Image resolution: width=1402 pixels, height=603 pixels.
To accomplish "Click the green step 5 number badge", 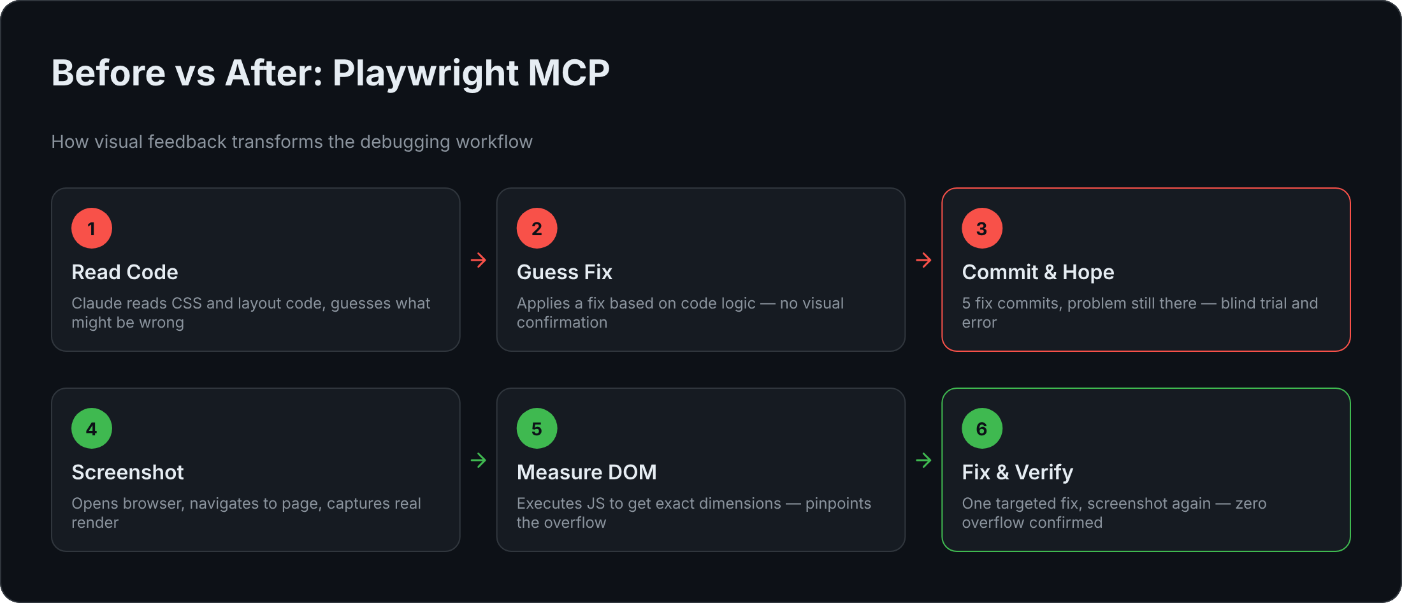I will tap(537, 428).
